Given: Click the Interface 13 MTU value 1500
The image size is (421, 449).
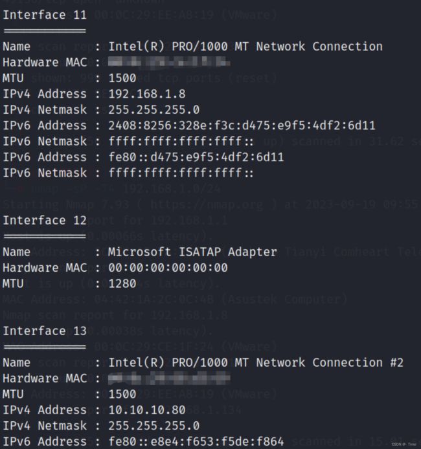Looking at the screenshot, I should coord(122,394).
